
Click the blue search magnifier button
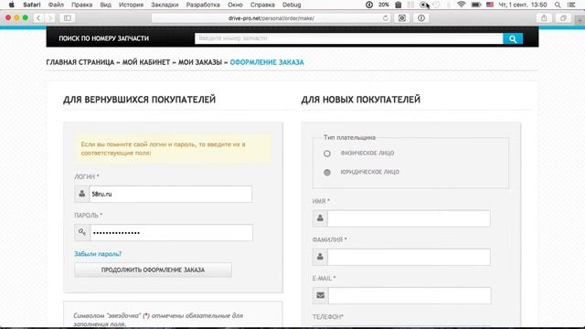click(x=513, y=38)
